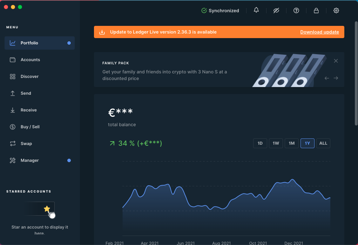358x245 pixels.
Task: Hide balances with the eye toggle
Action: [276, 10]
